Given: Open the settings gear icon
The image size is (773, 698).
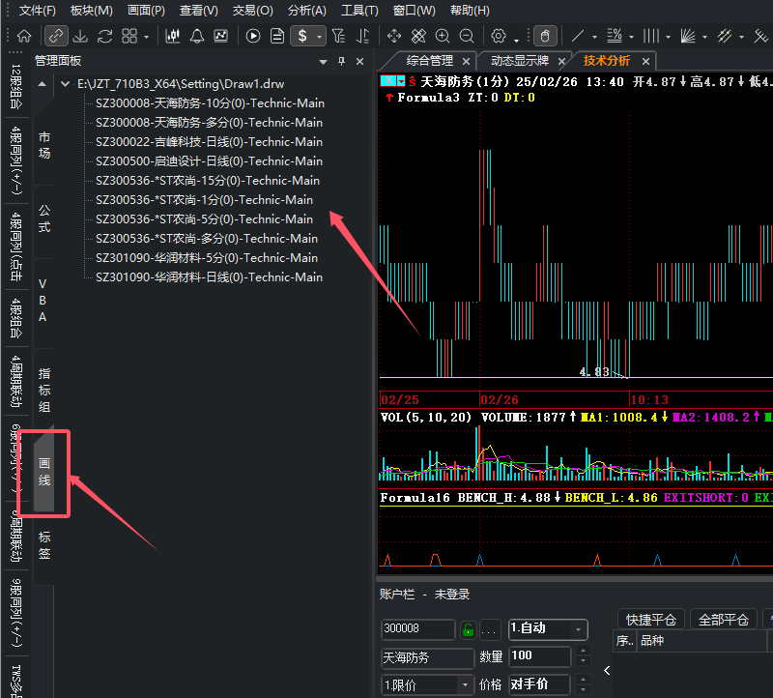Looking at the screenshot, I should (x=499, y=36).
